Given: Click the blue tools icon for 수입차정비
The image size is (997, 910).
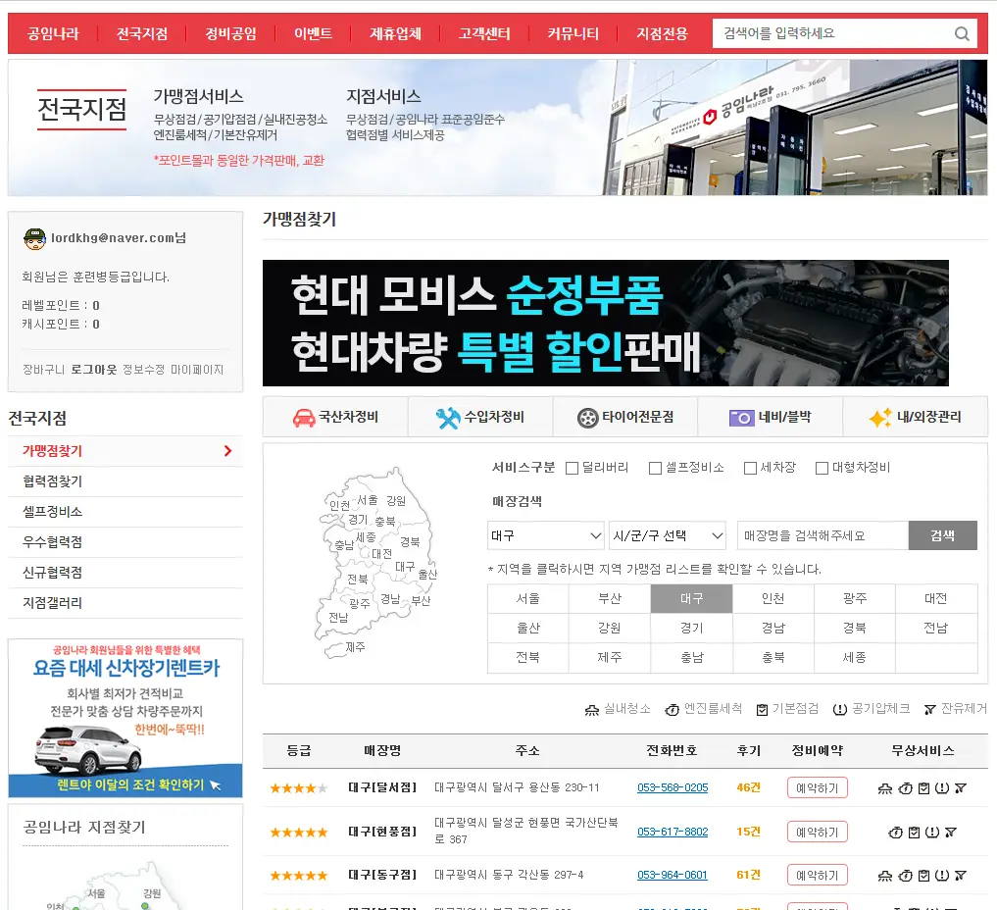Looking at the screenshot, I should [448, 418].
